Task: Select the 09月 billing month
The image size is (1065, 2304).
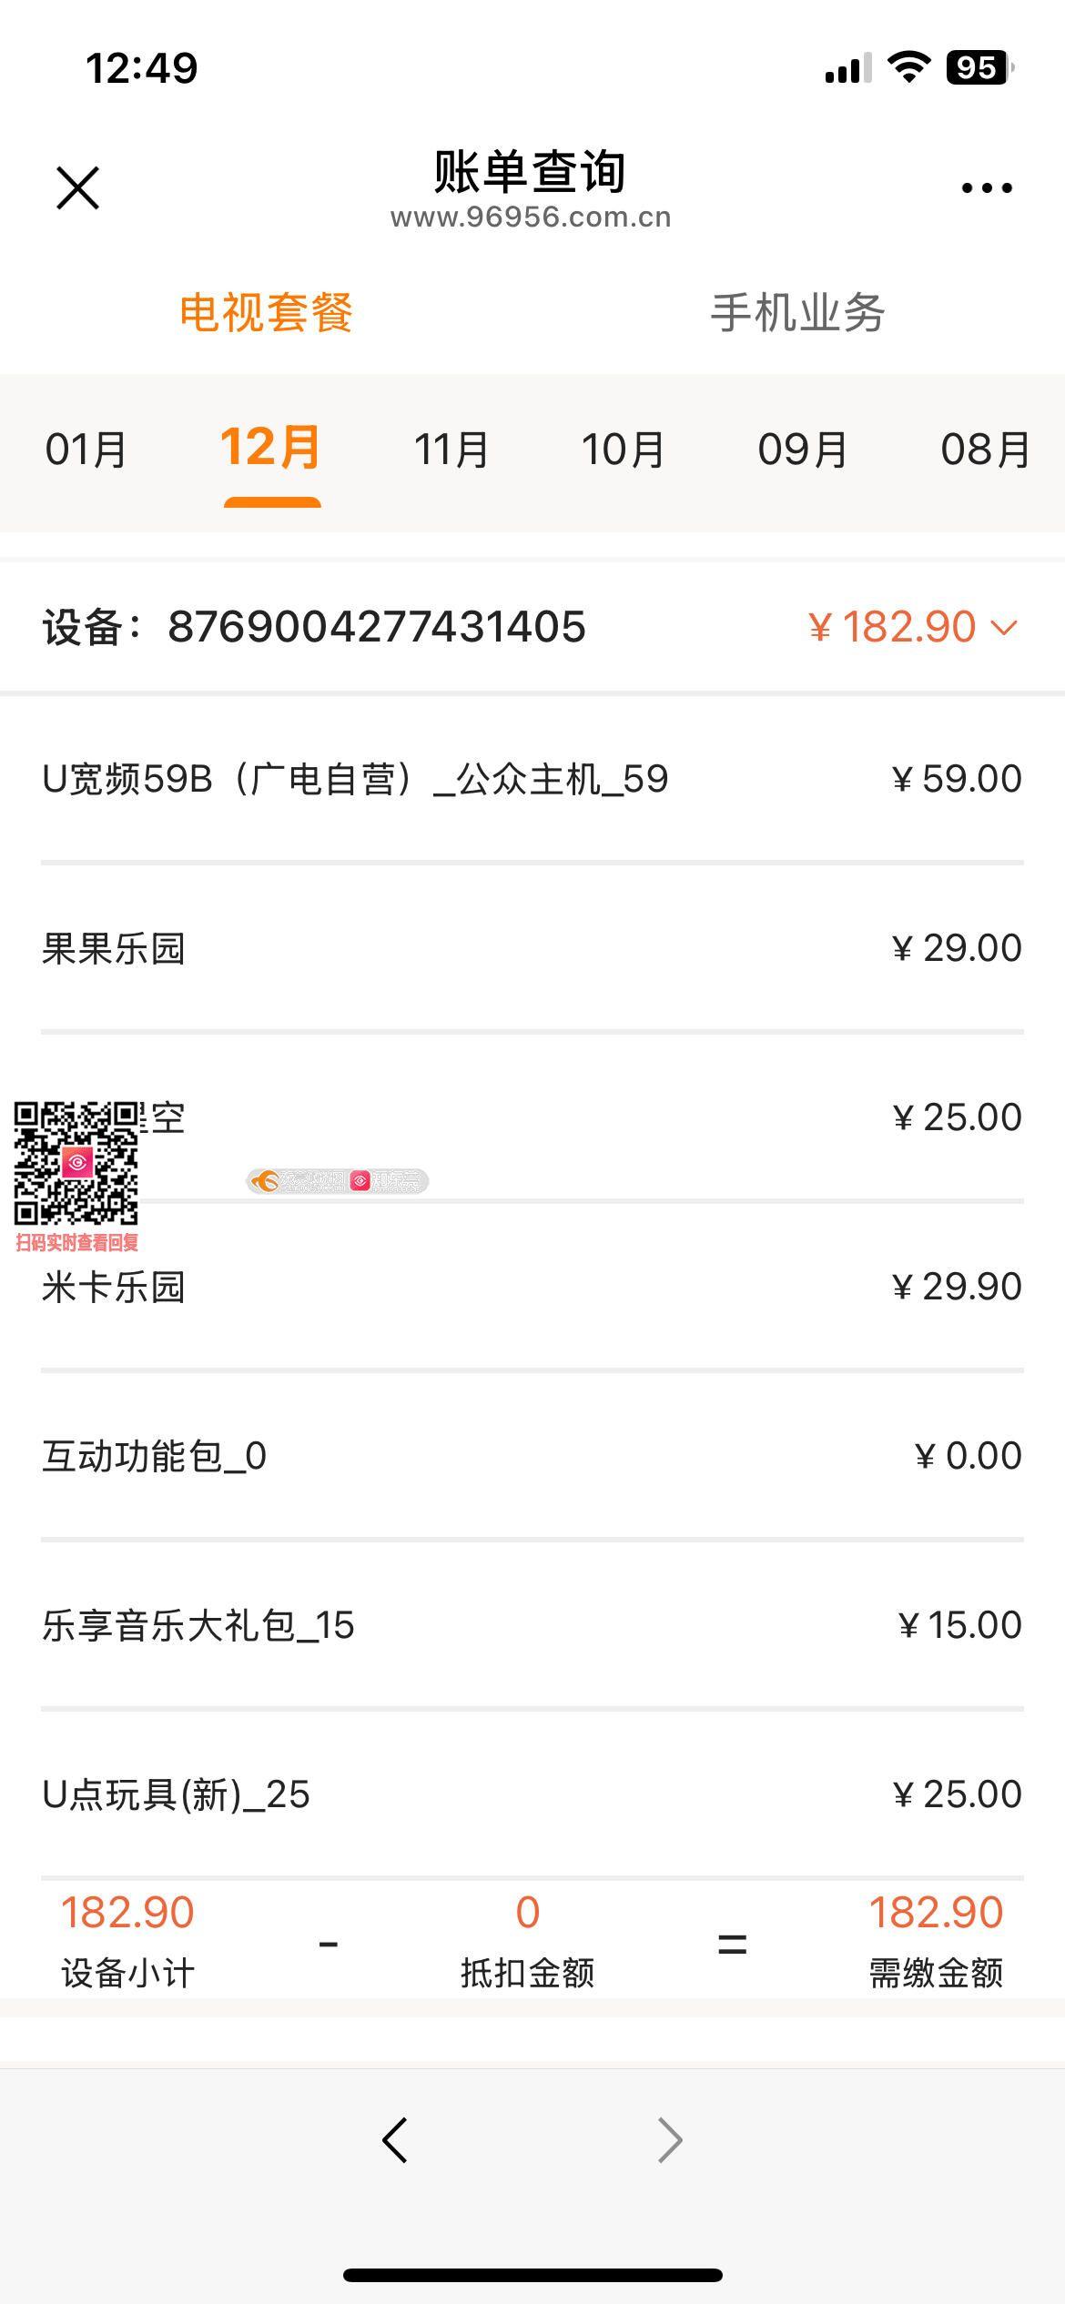Action: [x=803, y=450]
